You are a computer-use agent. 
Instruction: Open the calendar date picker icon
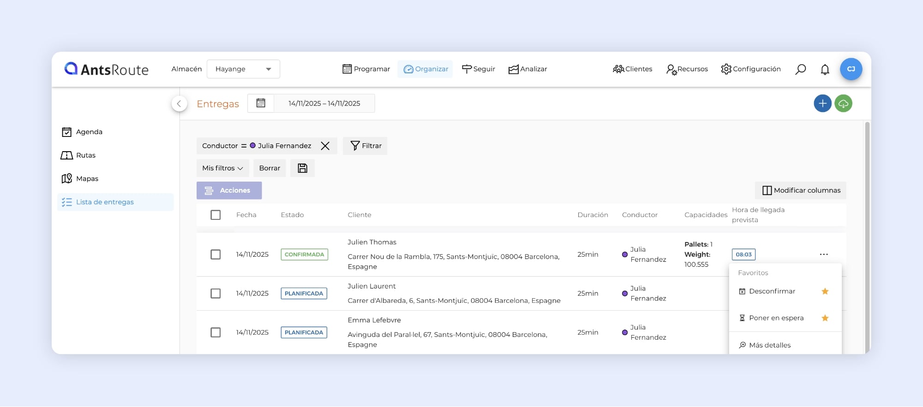click(261, 103)
